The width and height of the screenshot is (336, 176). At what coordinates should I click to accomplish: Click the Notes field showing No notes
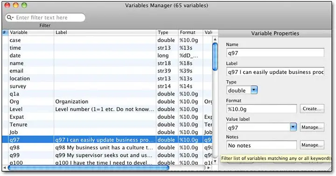point(261,145)
